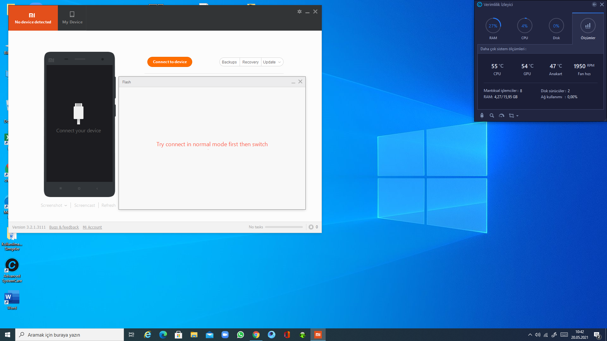The image size is (607, 341).
Task: Expand the crop tool dropdown arrow
Action: [x=518, y=116]
